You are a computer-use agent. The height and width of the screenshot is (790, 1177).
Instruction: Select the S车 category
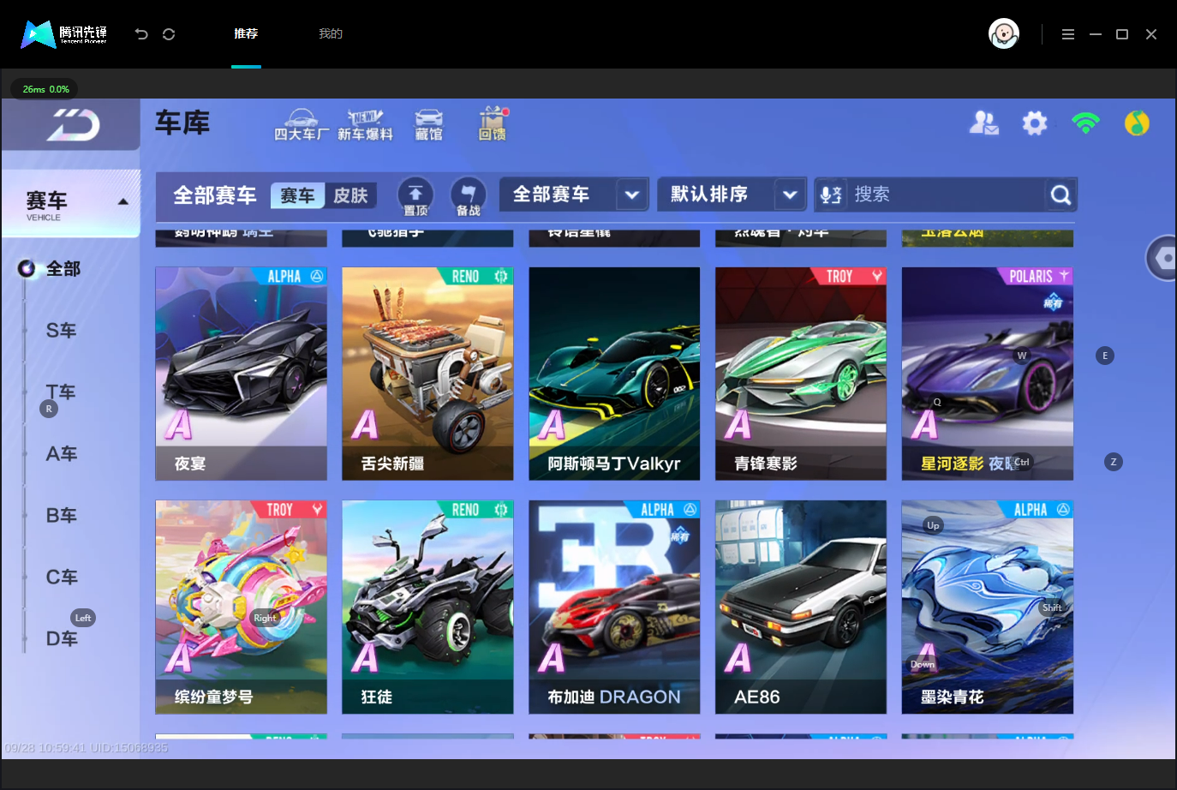tap(62, 331)
